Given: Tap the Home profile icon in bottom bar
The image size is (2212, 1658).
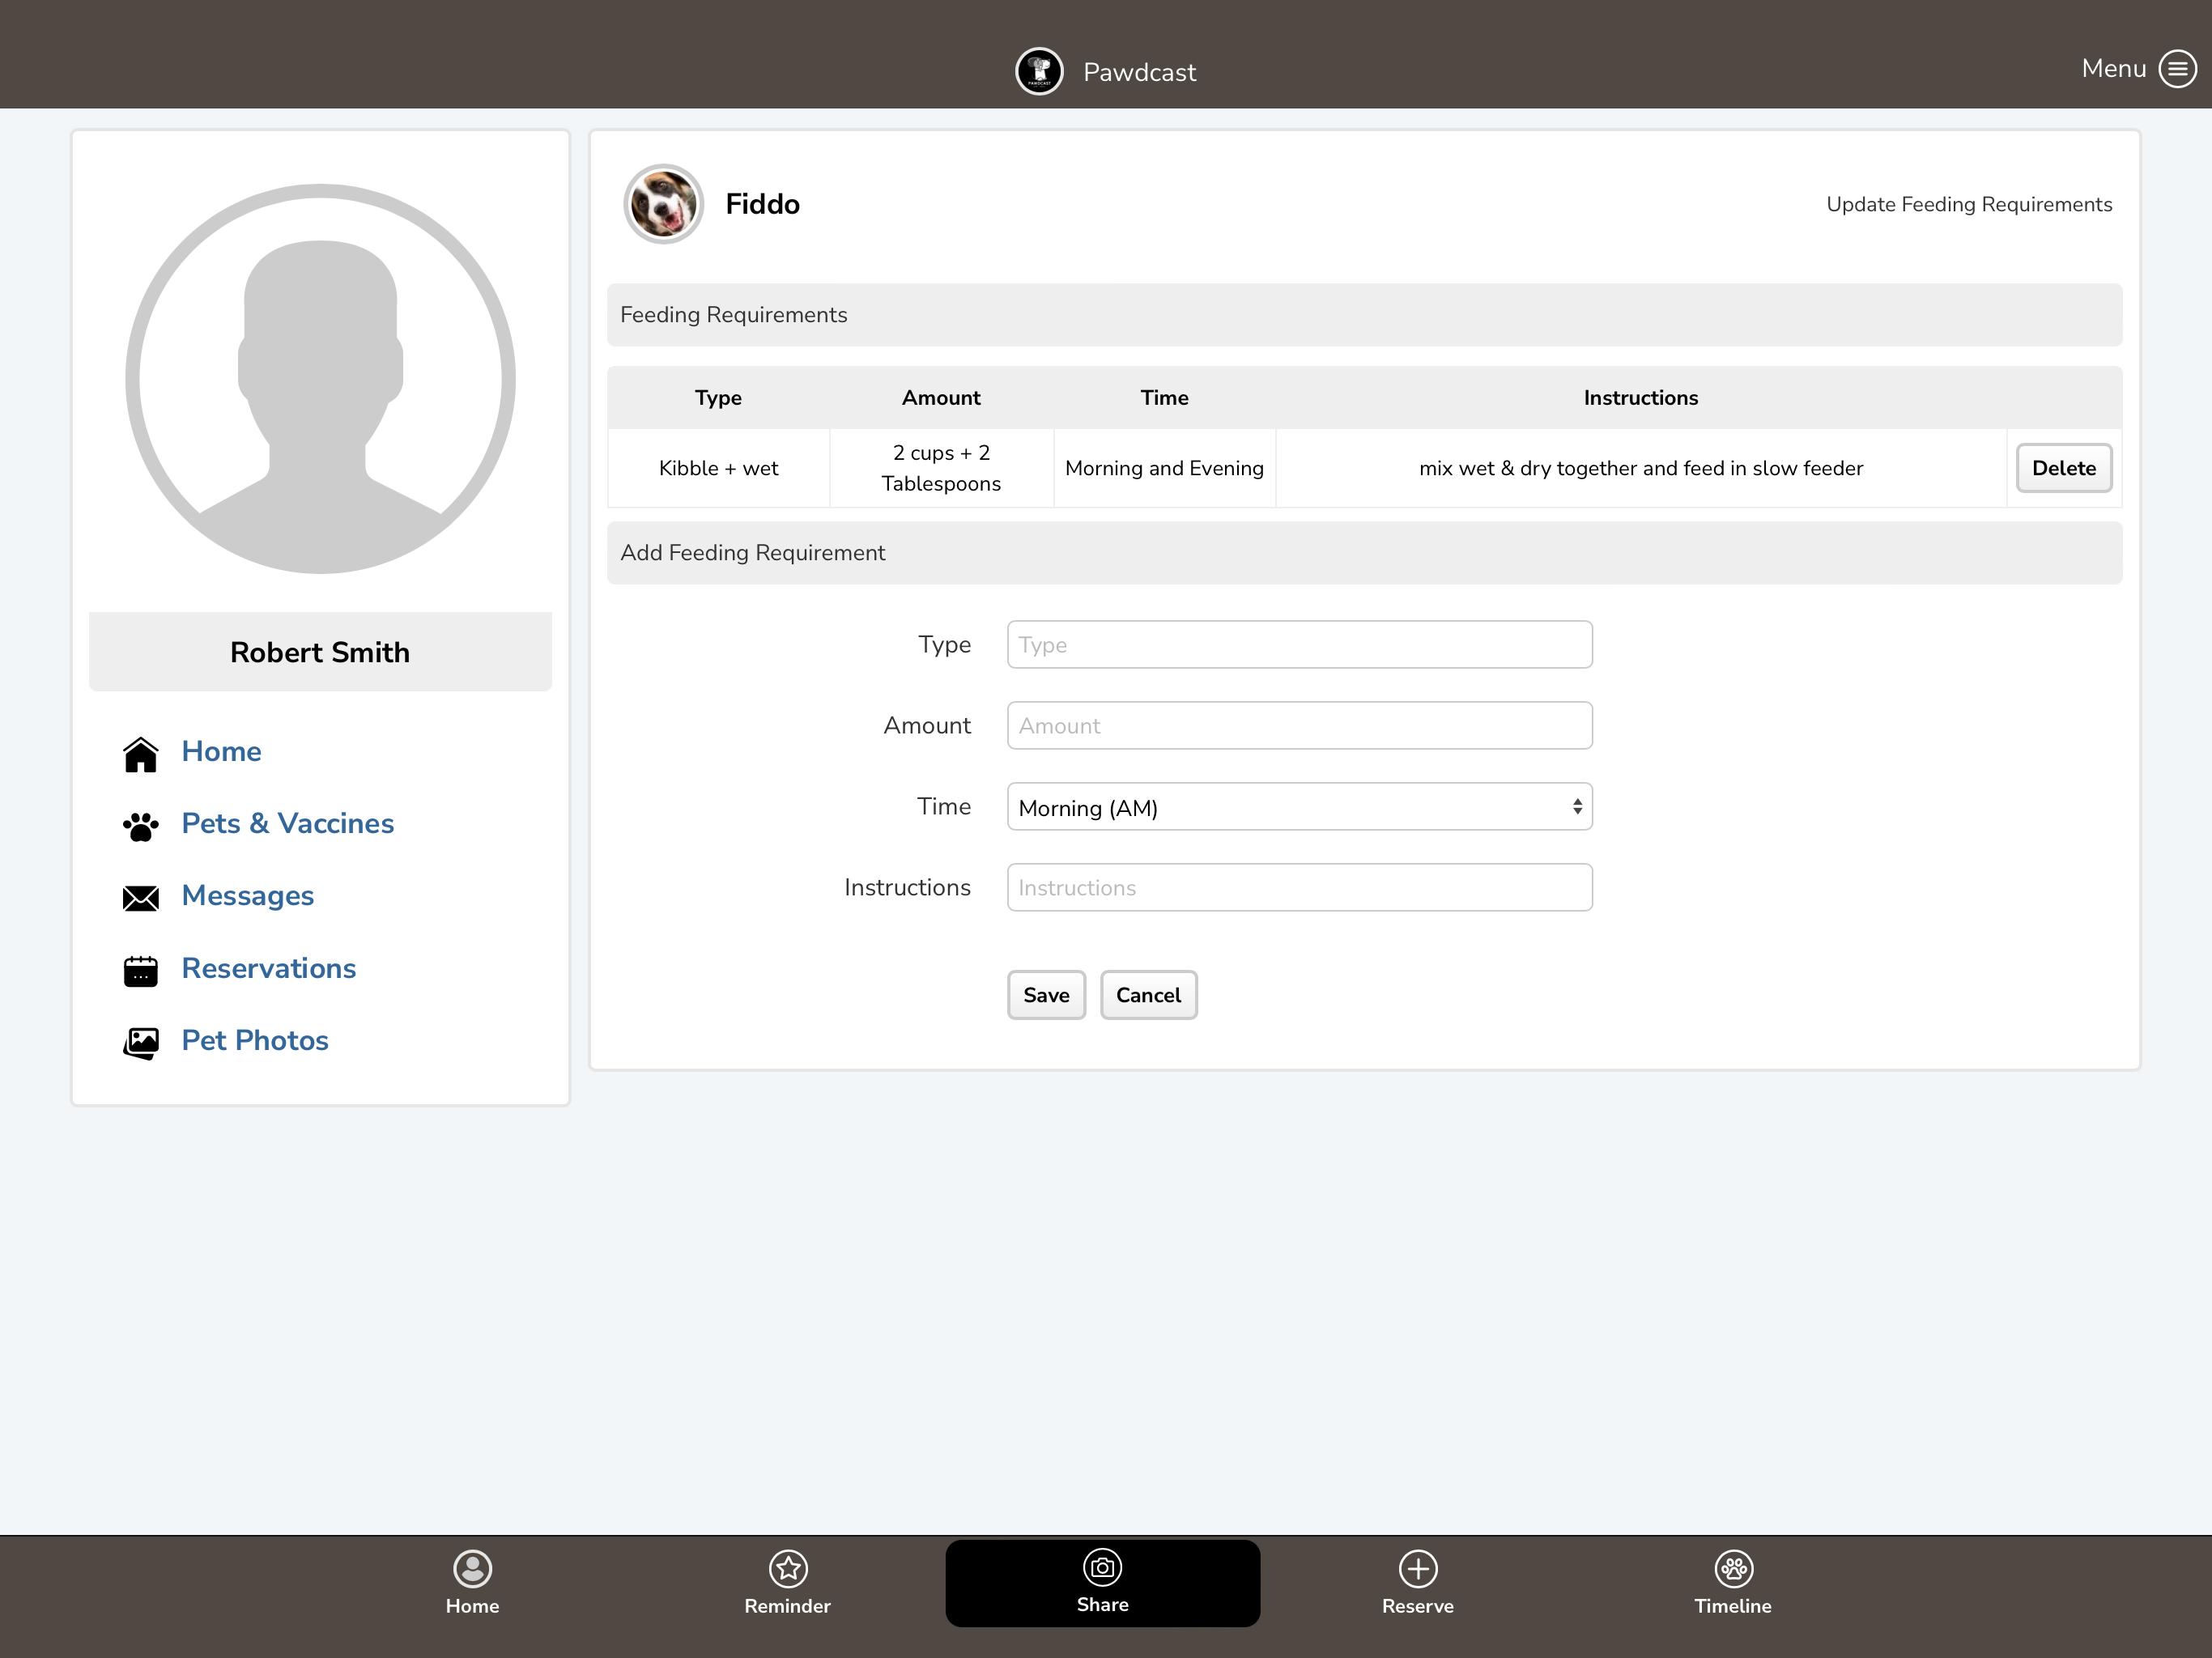Looking at the screenshot, I should coord(472,1568).
